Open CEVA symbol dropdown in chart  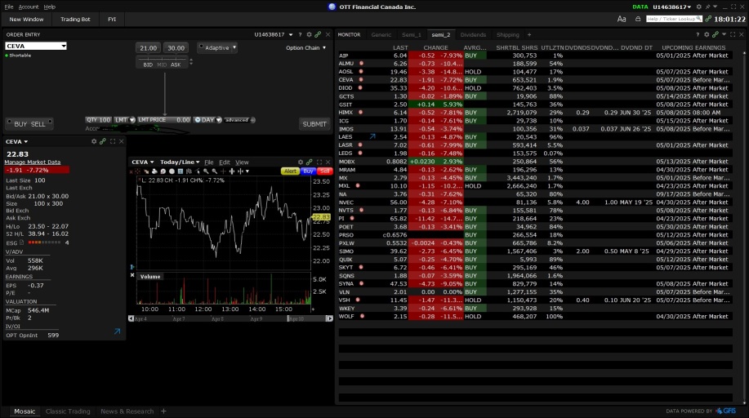(143, 162)
